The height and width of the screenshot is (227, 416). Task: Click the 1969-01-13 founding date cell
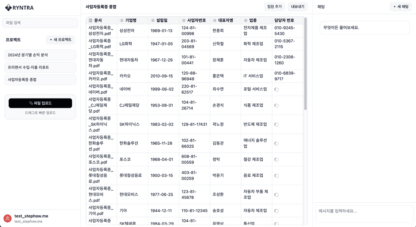(163, 31)
